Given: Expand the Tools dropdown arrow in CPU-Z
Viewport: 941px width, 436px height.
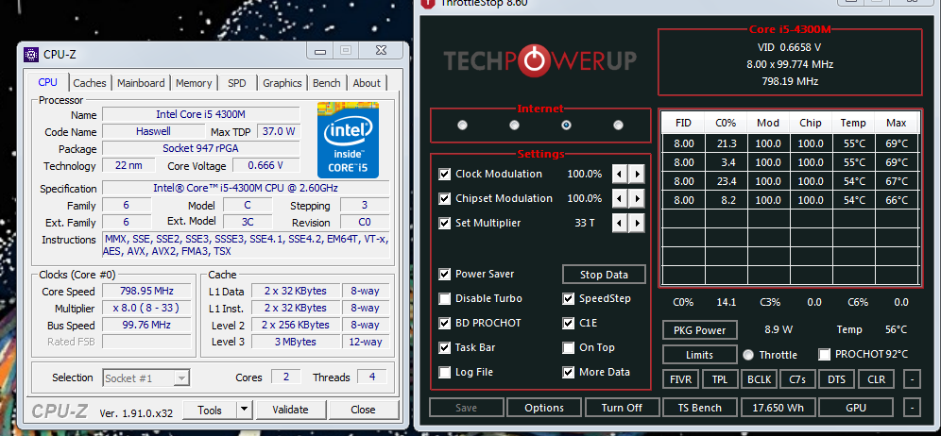Looking at the screenshot, I should click(244, 411).
